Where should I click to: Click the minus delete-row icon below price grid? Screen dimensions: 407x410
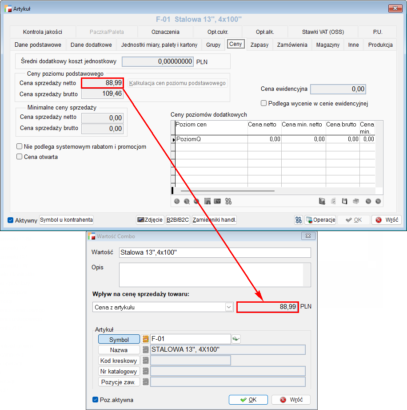click(196, 201)
